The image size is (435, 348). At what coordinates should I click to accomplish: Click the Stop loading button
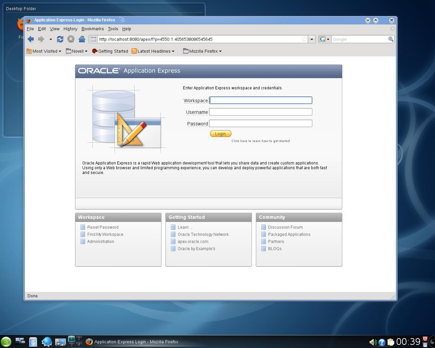(x=71, y=39)
